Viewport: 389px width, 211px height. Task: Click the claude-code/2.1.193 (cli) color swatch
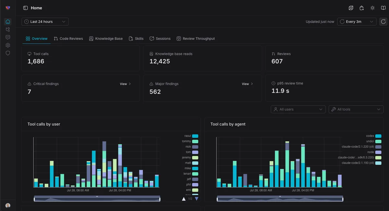[378, 163]
